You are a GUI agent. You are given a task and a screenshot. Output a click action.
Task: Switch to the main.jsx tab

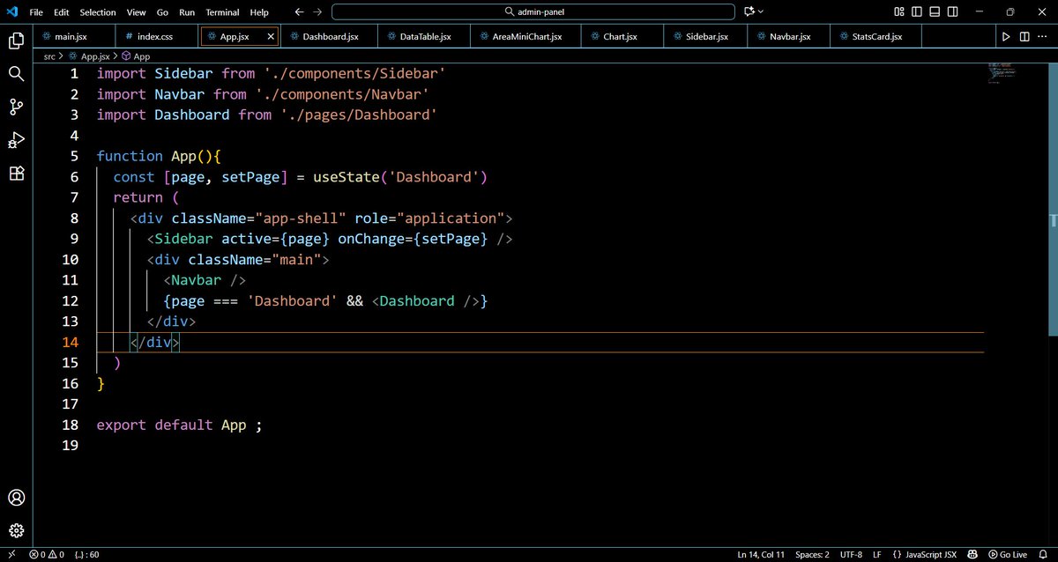pos(74,37)
